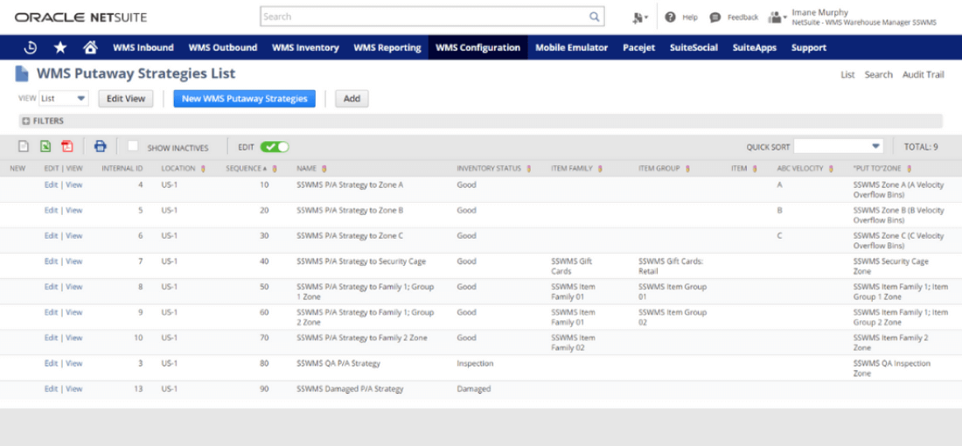
Task: Click the search magnifier icon
Action: coord(594,17)
